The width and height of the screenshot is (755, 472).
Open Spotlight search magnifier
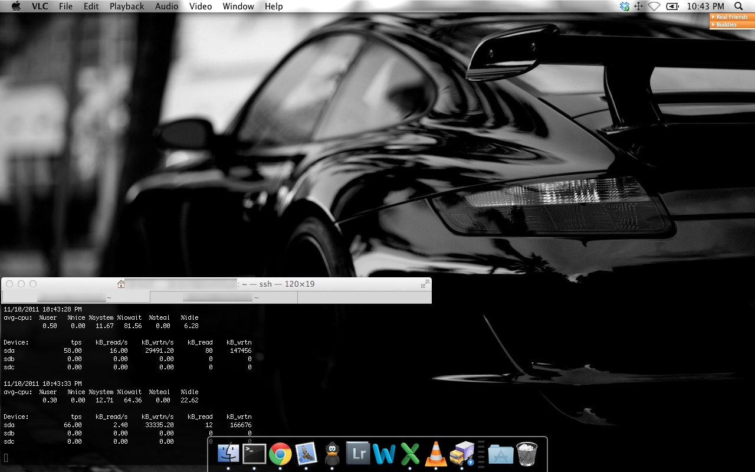pyautogui.click(x=738, y=6)
